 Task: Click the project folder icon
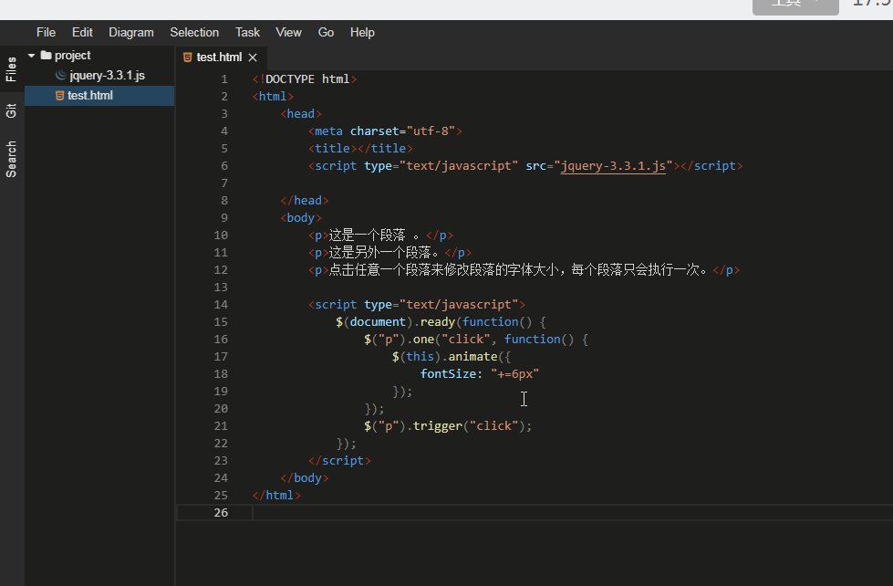47,56
